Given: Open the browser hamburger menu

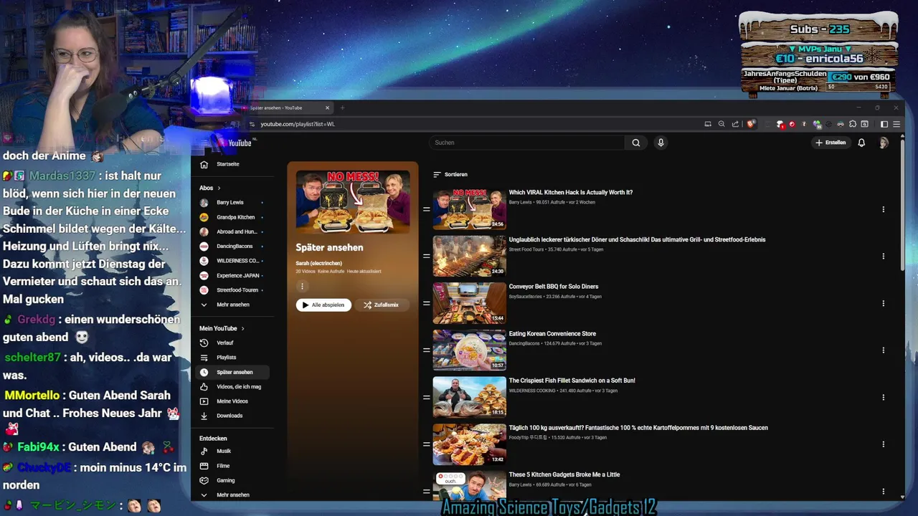Looking at the screenshot, I should coord(896,124).
